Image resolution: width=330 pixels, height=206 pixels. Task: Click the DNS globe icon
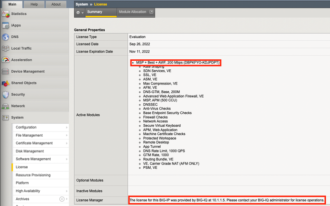[6, 37]
